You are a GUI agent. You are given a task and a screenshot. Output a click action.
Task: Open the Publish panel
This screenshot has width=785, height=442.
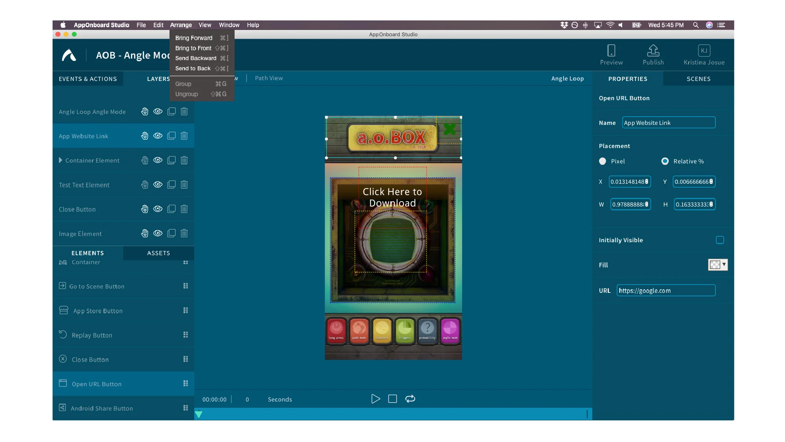click(652, 54)
